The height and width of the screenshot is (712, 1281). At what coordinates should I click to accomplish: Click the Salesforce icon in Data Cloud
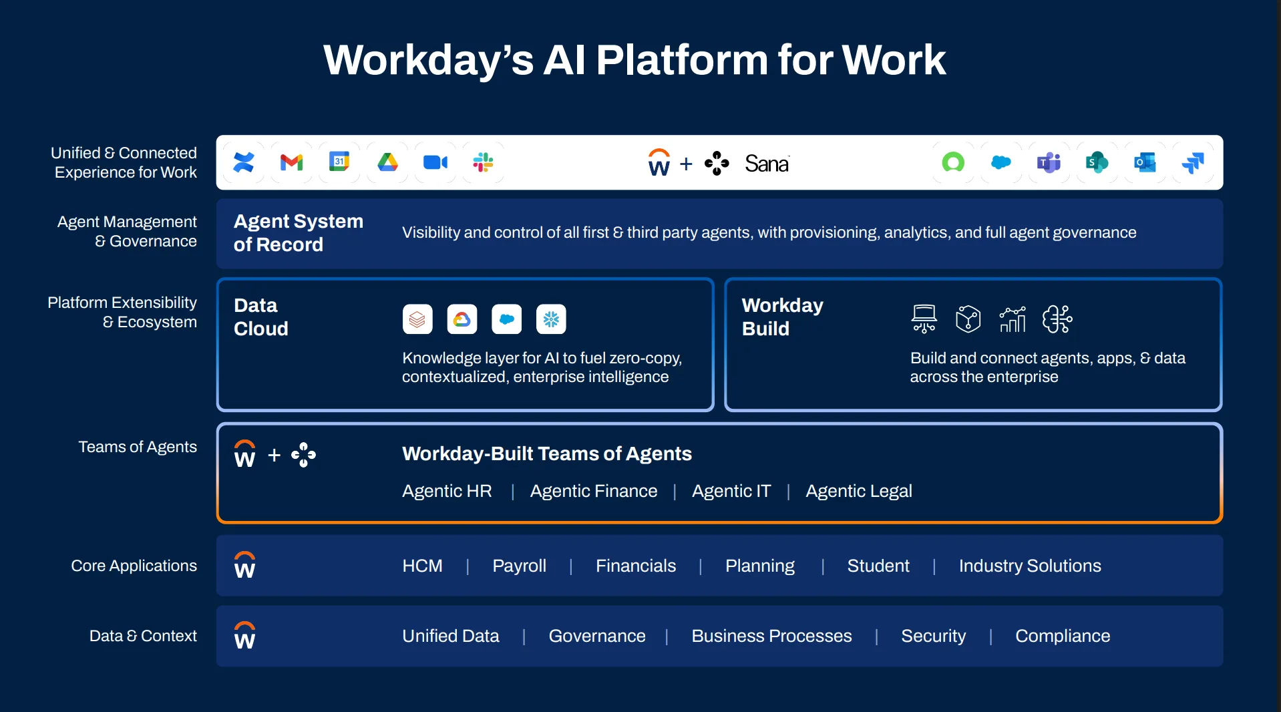(x=507, y=319)
